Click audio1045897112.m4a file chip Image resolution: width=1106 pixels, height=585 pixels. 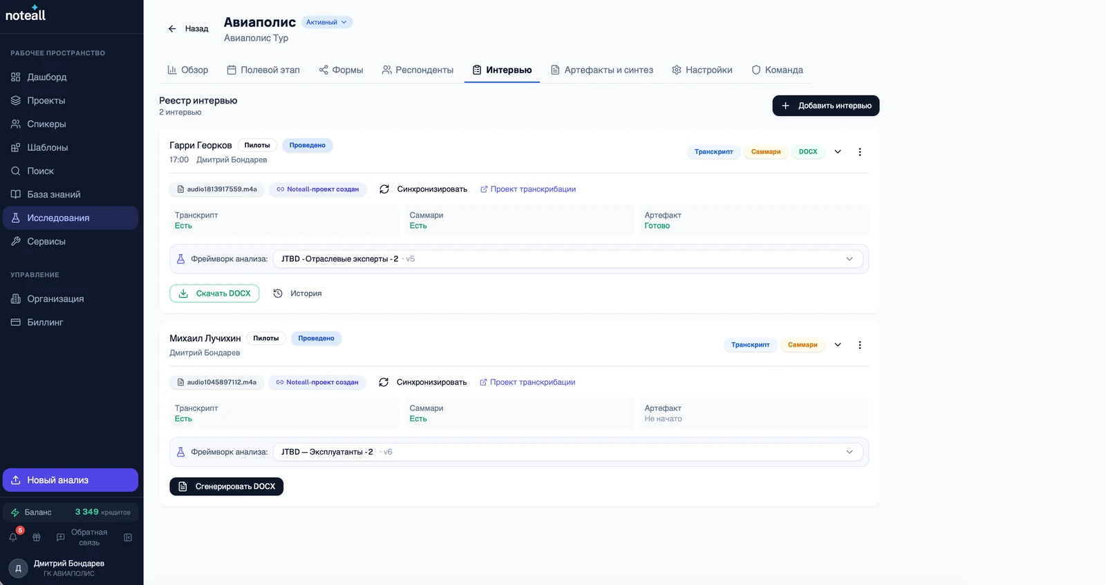[x=217, y=382]
